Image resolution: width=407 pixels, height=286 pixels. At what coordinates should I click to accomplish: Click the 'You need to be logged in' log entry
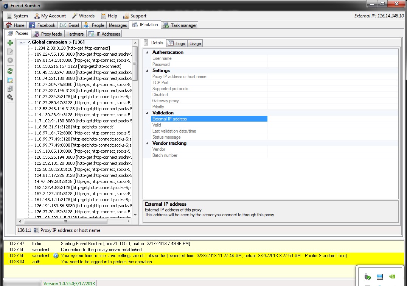(x=204, y=262)
